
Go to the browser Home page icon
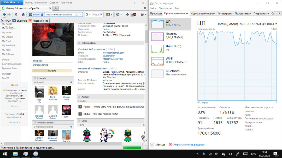tap(23, 15)
